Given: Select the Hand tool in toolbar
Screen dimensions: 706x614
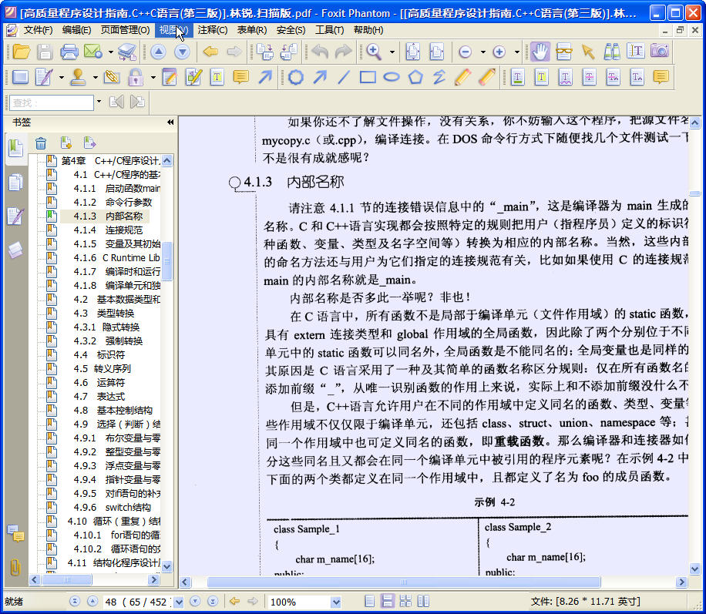Looking at the screenshot, I should pyautogui.click(x=540, y=52).
